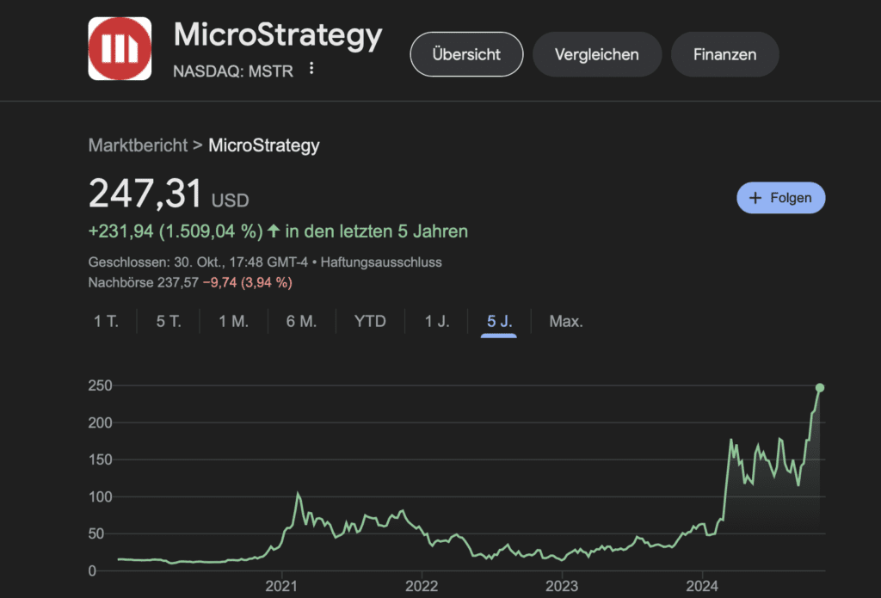
Task: Click the 250 y-axis label
Action: [100, 385]
